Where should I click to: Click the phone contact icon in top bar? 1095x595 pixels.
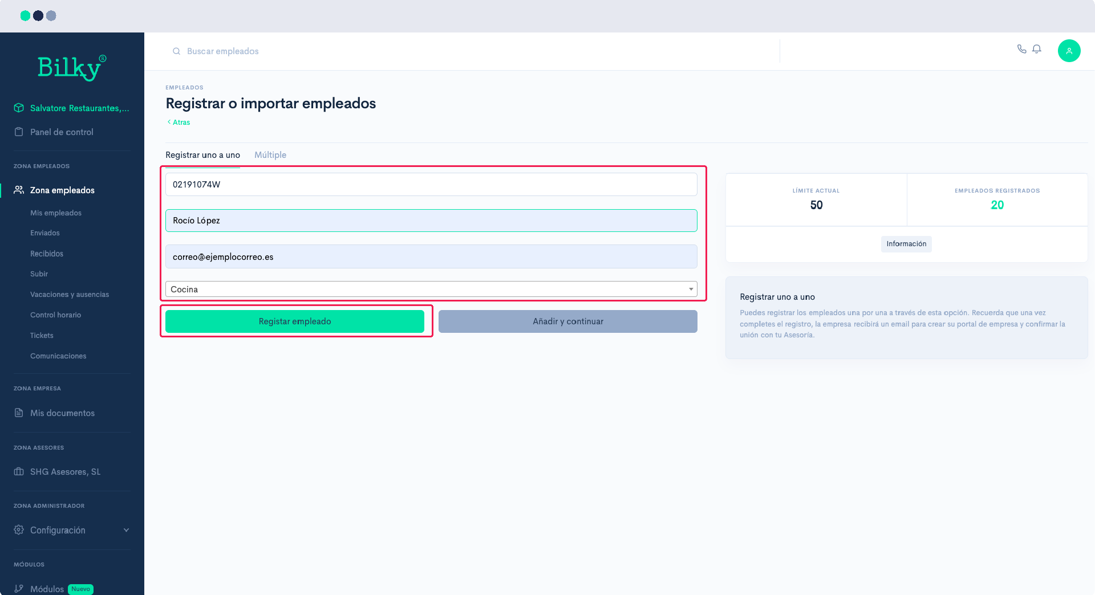pyautogui.click(x=1021, y=49)
